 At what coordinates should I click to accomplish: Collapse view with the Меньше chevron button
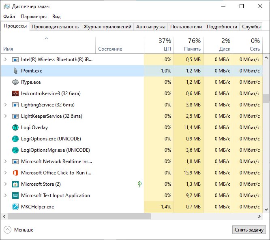(x=7, y=230)
